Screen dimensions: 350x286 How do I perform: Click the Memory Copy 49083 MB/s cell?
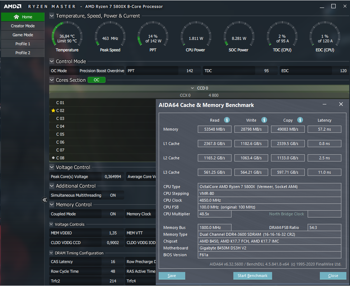coord(288,129)
